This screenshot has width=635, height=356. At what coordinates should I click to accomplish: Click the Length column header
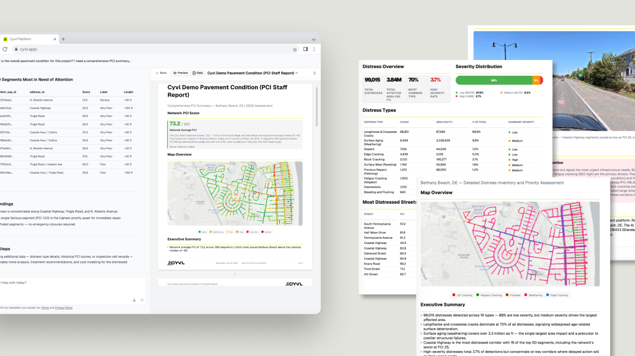pos(128,92)
